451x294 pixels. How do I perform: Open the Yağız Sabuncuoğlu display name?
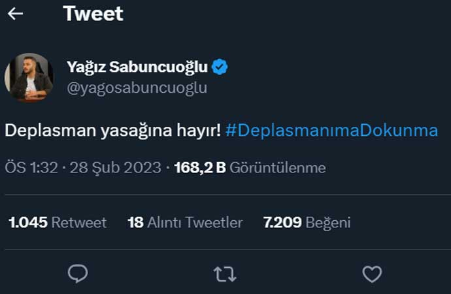137,67
